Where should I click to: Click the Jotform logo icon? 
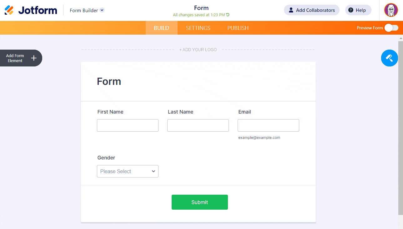click(9, 10)
